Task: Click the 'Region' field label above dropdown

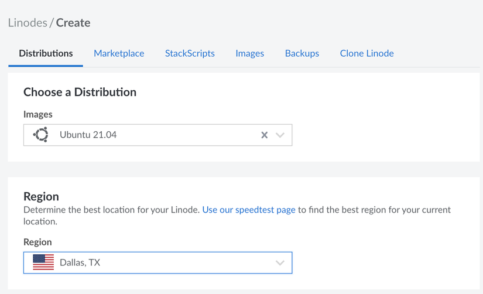Action: pos(37,242)
